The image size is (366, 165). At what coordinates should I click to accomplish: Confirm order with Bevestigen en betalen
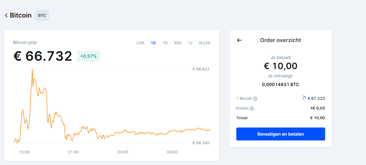tap(281, 134)
